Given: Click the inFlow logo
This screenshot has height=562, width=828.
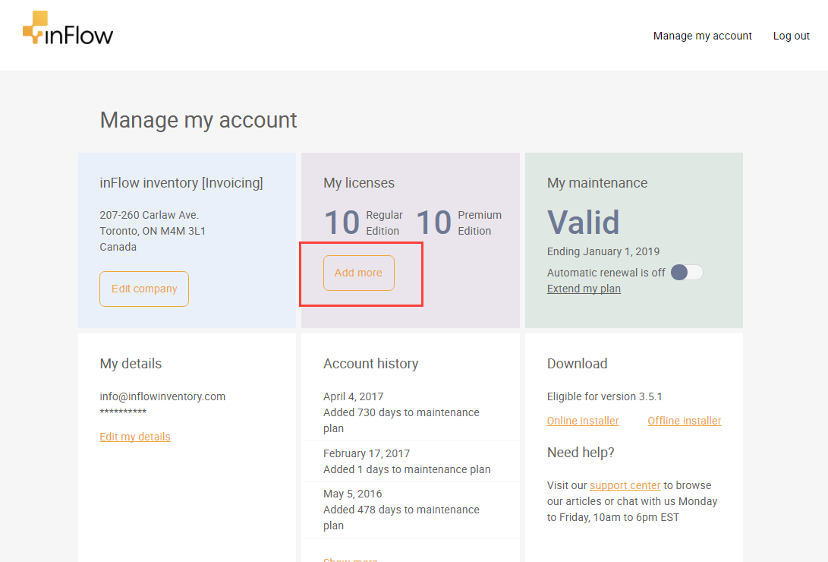Looking at the screenshot, I should (x=68, y=30).
